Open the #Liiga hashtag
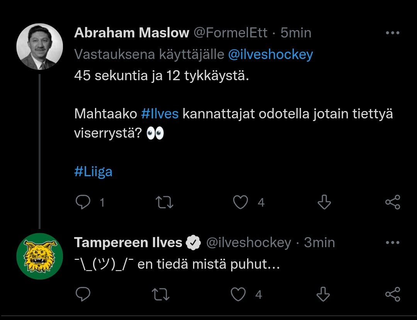 (x=93, y=172)
